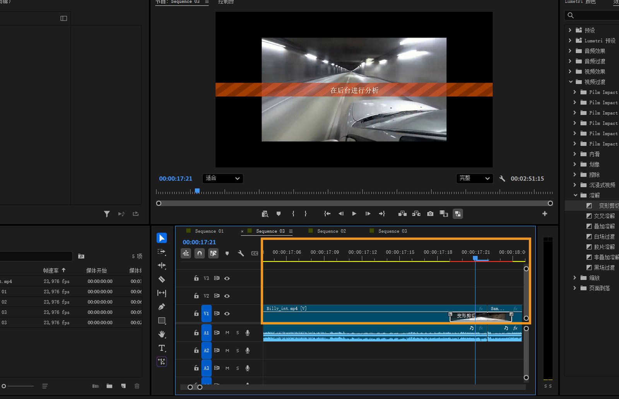Select the Pen tool
This screenshot has height=399, width=619.
162,307
